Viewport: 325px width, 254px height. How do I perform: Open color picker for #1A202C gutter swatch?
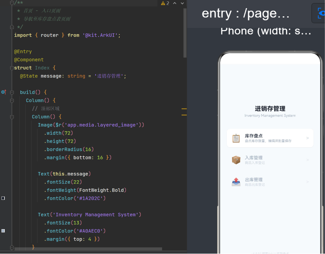coord(3,198)
